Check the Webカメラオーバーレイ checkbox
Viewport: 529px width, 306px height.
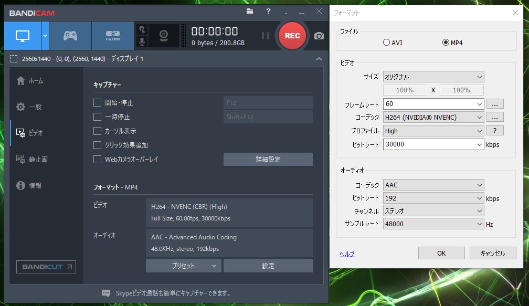(x=97, y=159)
